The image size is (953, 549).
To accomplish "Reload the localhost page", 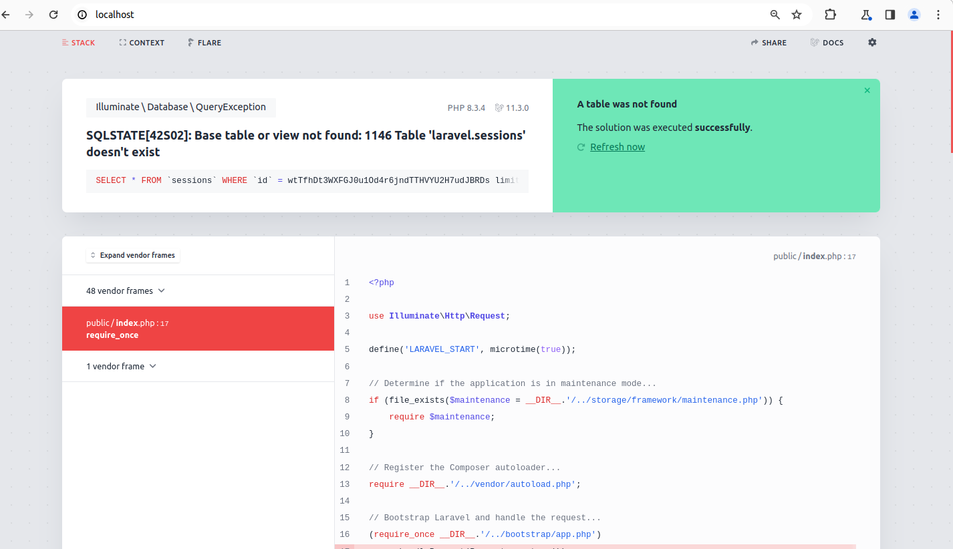I will pyautogui.click(x=53, y=14).
